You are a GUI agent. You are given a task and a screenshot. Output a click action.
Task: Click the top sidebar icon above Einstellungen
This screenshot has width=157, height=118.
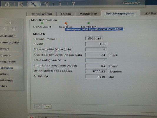(8, 22)
